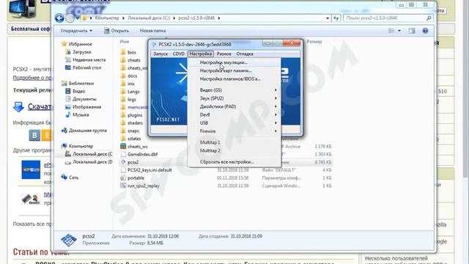Select Сеть in navigation pane
This screenshot has width=469, height=264.
point(70,177)
